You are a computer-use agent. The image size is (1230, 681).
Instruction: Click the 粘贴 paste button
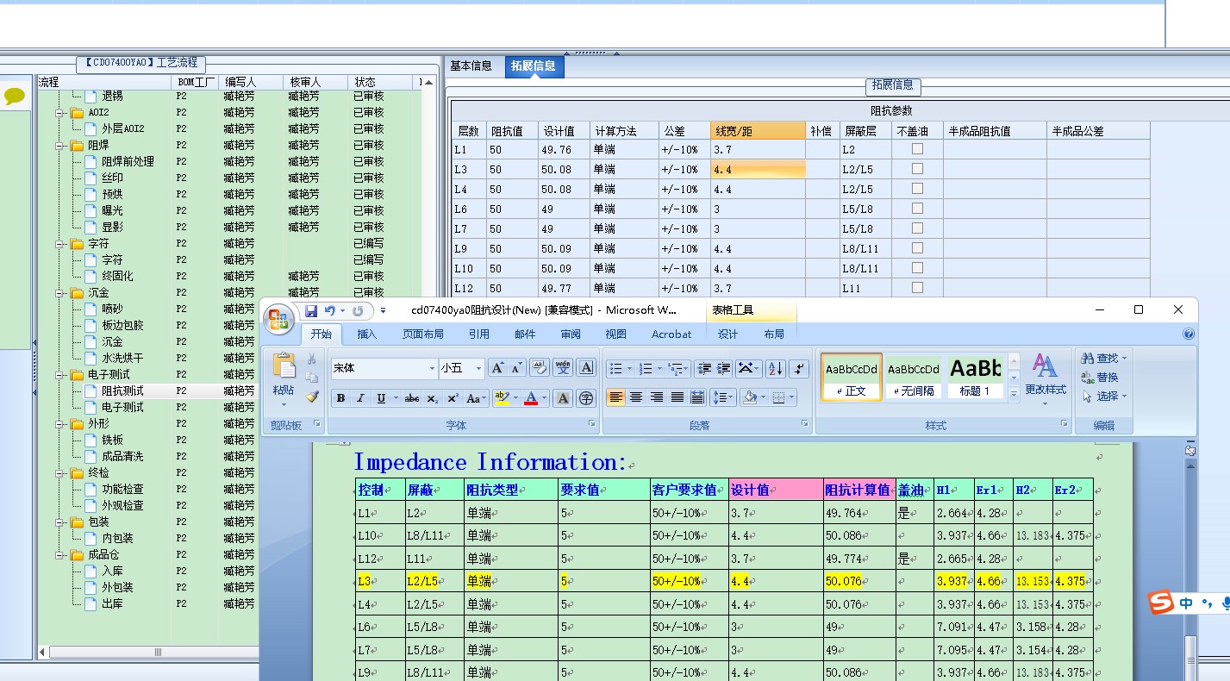tap(284, 380)
